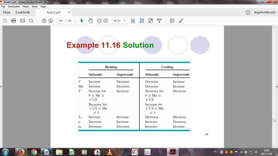This screenshot has width=278, height=156.
Task: Switch to the Eleje tab
Action: click(7, 12)
